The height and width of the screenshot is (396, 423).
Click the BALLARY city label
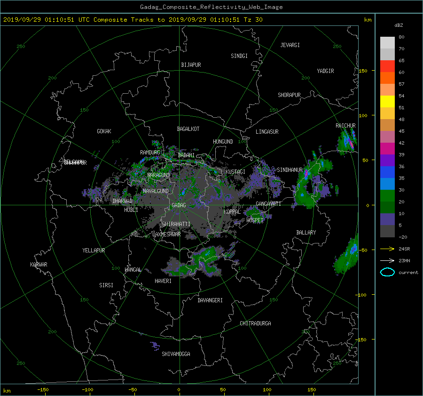(306, 233)
